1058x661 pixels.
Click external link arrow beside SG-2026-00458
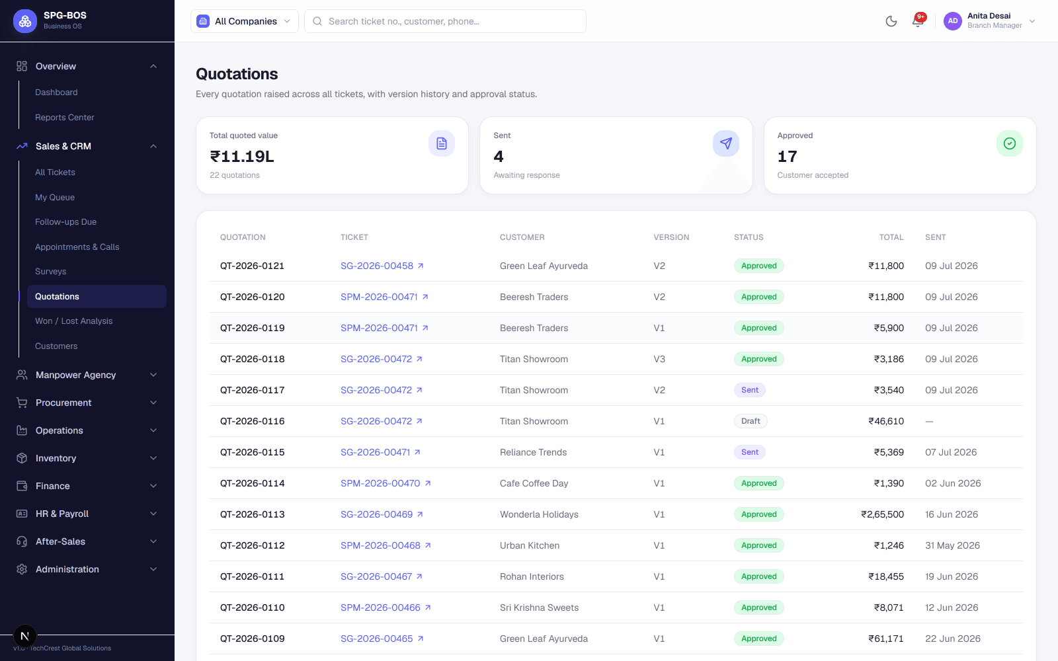click(x=421, y=266)
